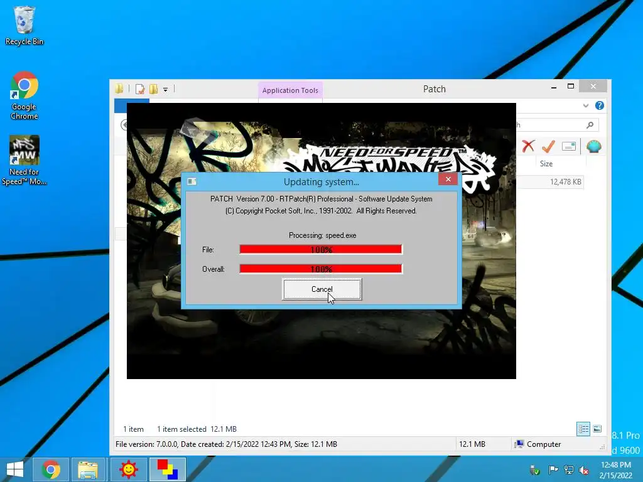Switch to large icons view
The height and width of the screenshot is (482, 643).
click(x=597, y=429)
